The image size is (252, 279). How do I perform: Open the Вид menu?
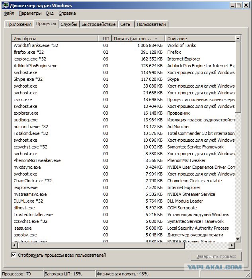[x=50, y=14]
